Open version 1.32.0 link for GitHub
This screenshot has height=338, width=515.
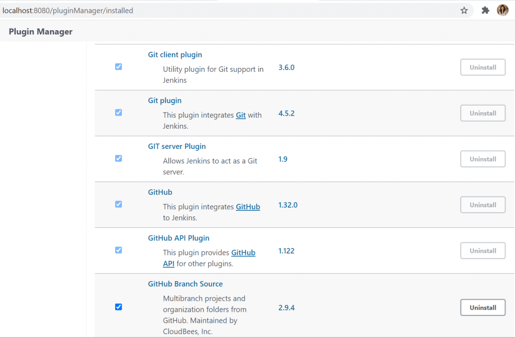coord(288,205)
